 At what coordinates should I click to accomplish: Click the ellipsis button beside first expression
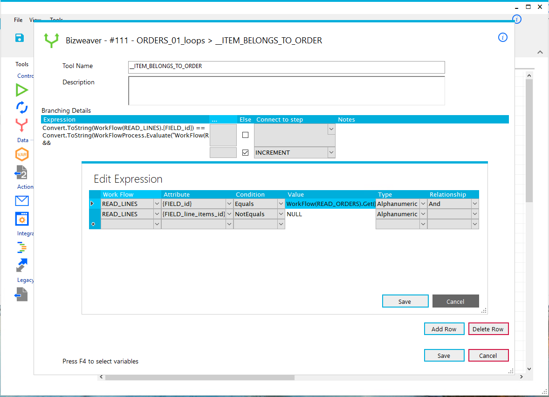(223, 135)
